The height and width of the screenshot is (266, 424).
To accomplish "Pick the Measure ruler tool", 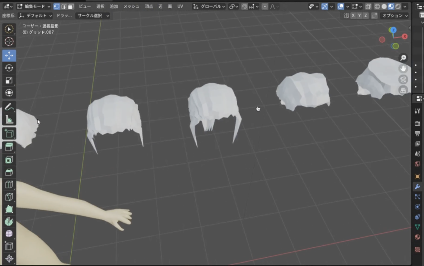I will tap(9, 120).
